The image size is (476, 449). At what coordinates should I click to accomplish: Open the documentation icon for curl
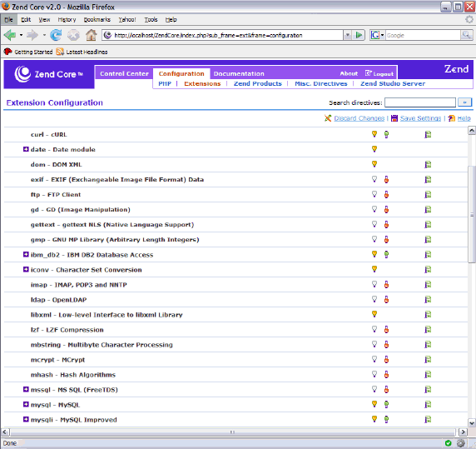pos(428,134)
